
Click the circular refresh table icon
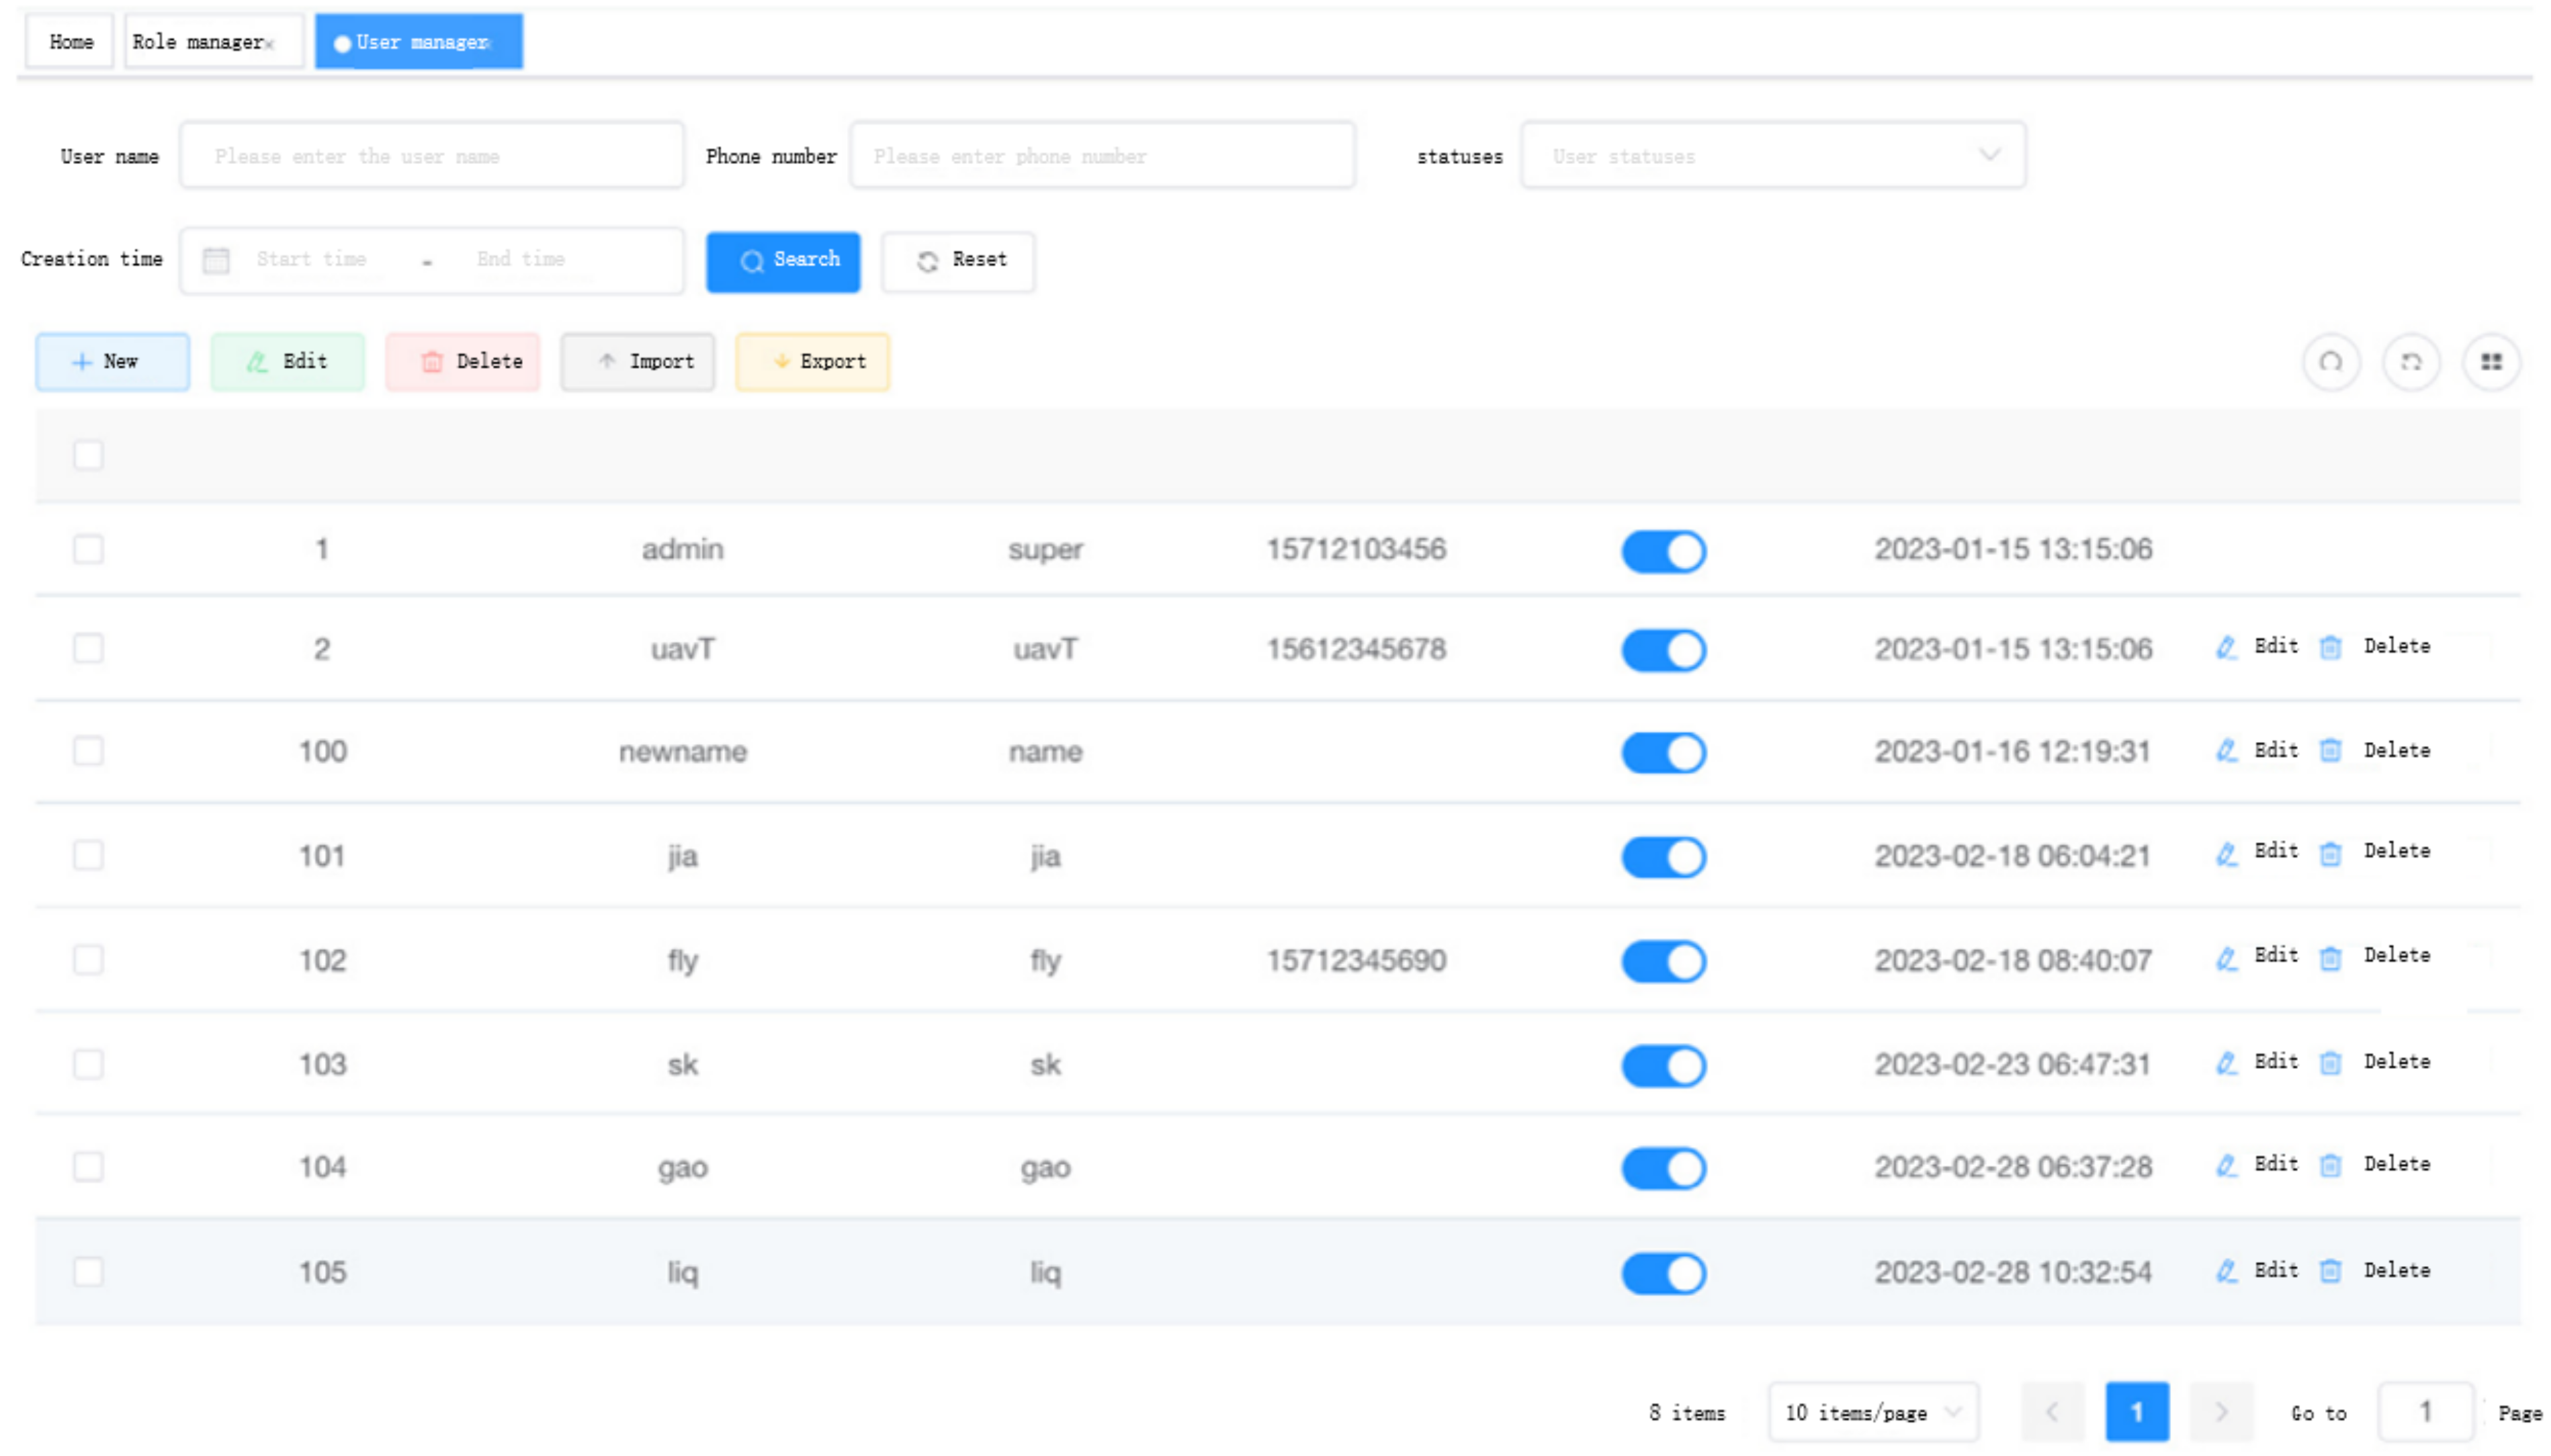tap(2410, 362)
